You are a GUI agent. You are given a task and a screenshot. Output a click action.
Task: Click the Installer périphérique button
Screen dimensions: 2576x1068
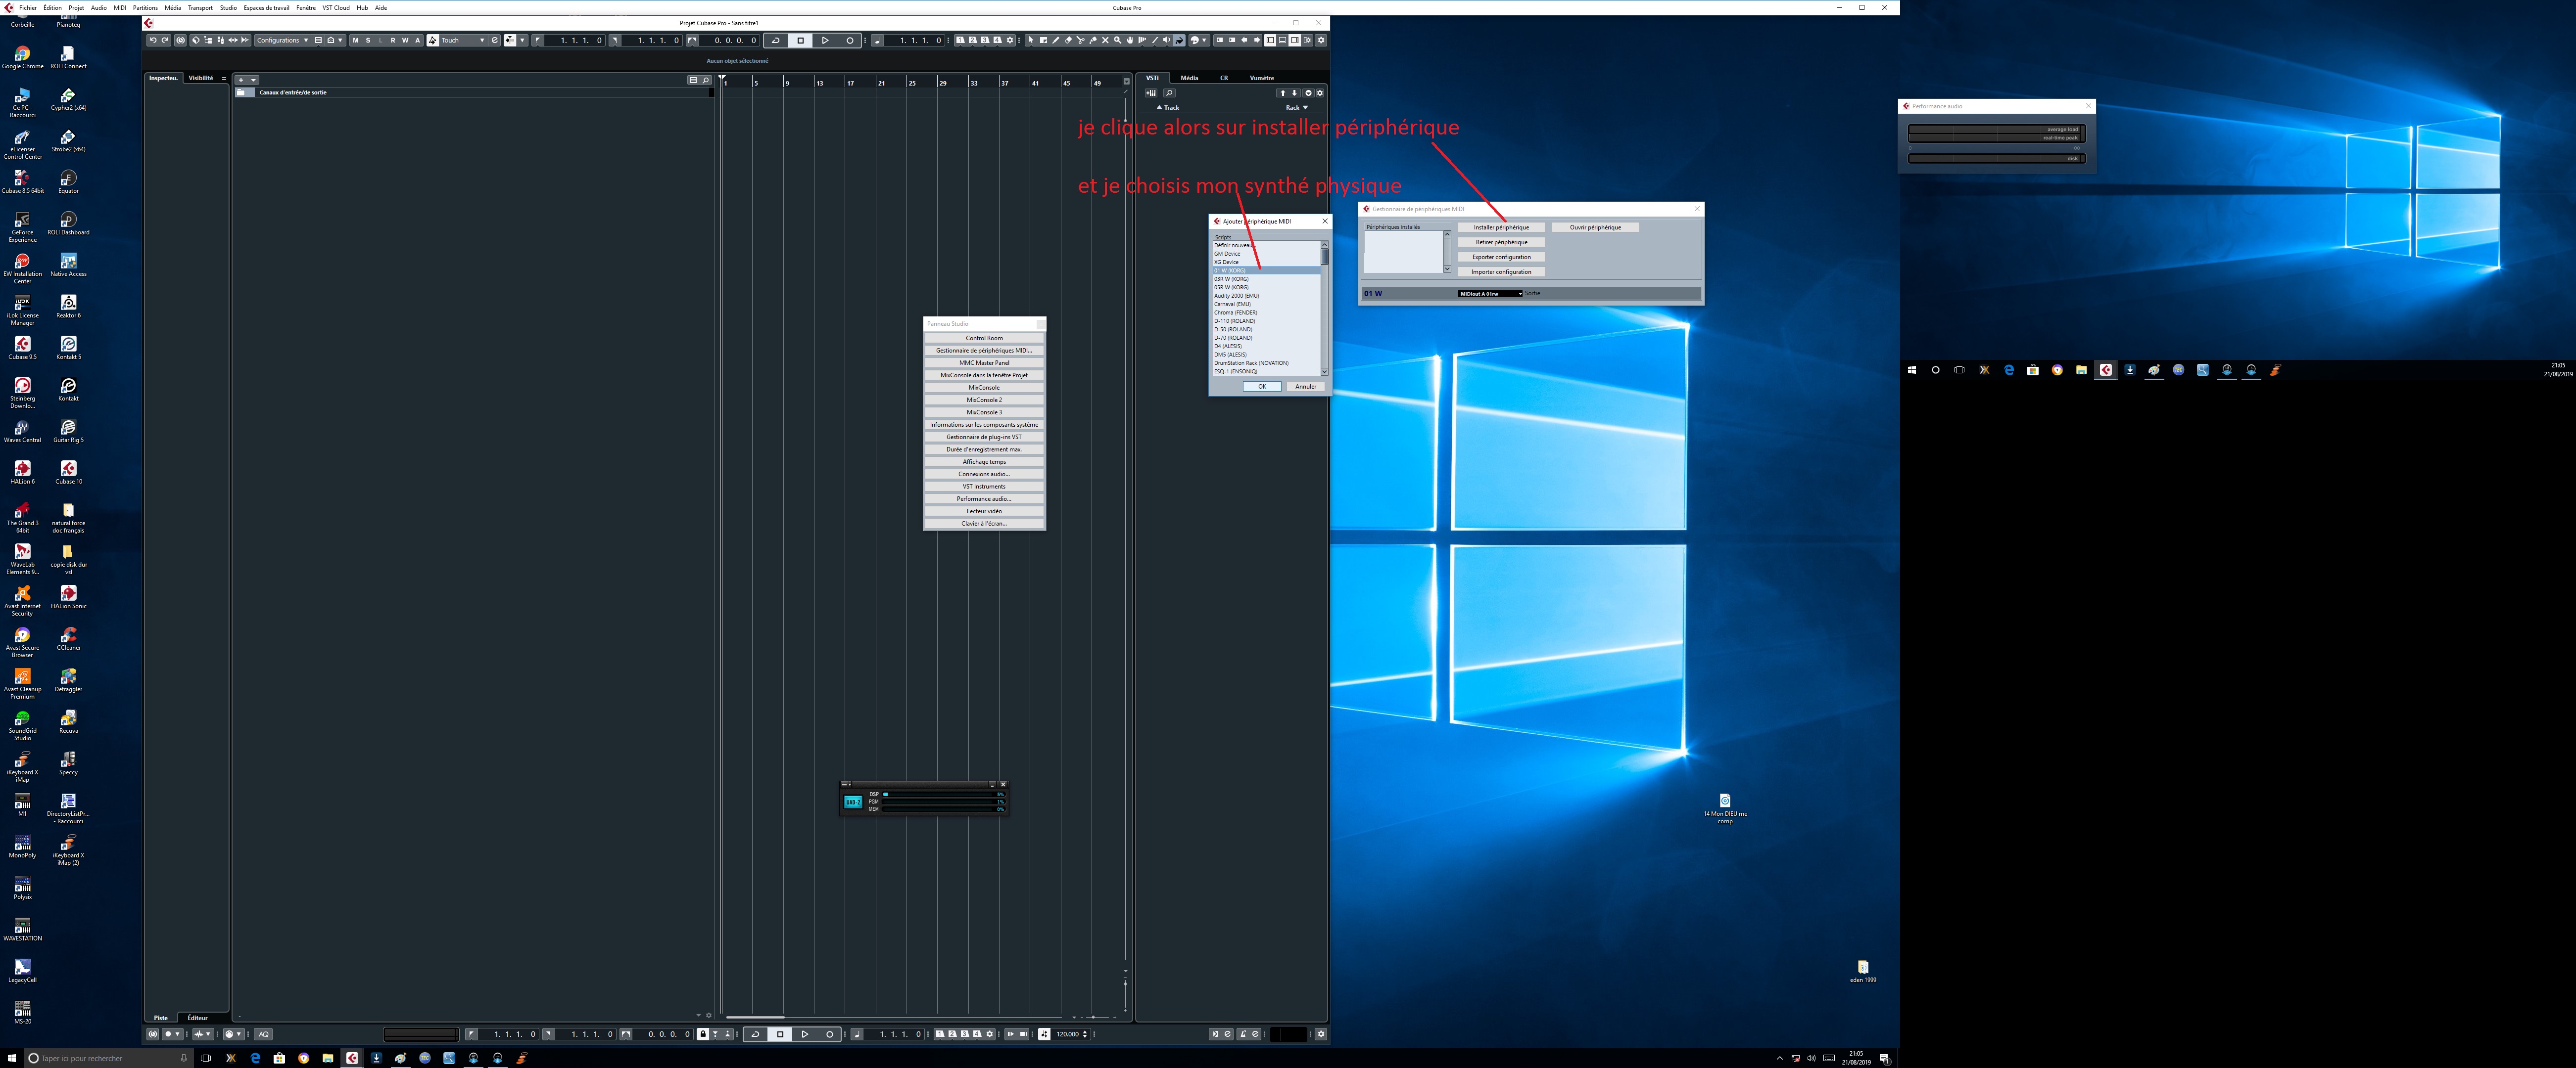pos(1500,228)
